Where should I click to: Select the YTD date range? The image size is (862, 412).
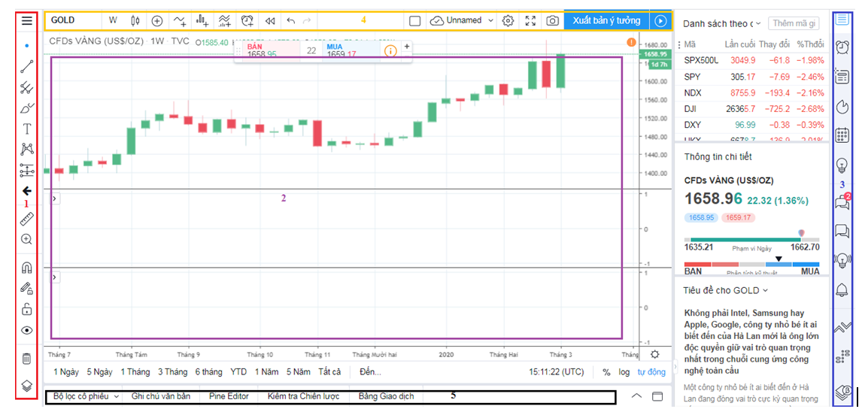pos(238,372)
